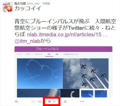The height and width of the screenshot is (106, 120).
Task: Open the ねとらぼ account name
Action: point(20,3)
